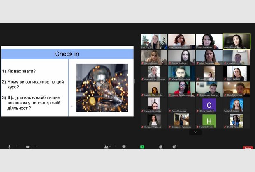Click the blue Check in slide header
Viewport: 255px width, 172px height.
point(67,54)
